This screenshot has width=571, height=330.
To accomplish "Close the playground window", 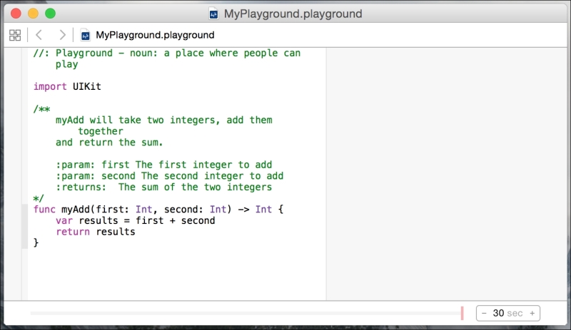I will tap(16, 14).
